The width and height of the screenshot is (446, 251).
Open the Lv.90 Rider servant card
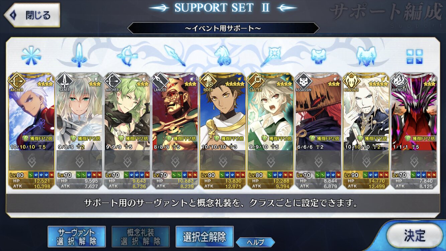[x=223, y=131]
